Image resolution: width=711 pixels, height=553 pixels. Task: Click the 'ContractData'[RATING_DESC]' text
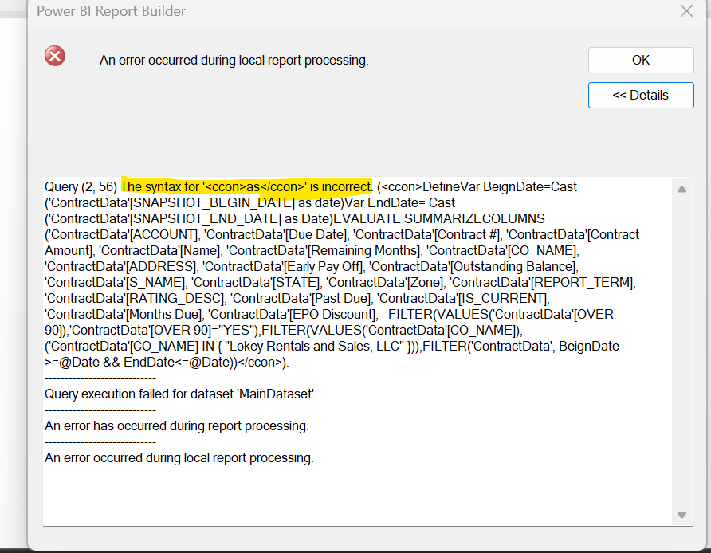tap(135, 298)
